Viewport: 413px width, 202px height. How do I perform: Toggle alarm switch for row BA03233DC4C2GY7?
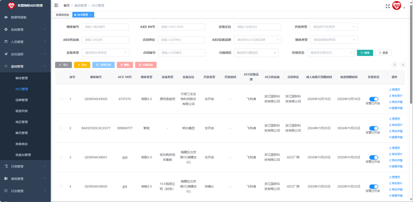tap(373, 128)
